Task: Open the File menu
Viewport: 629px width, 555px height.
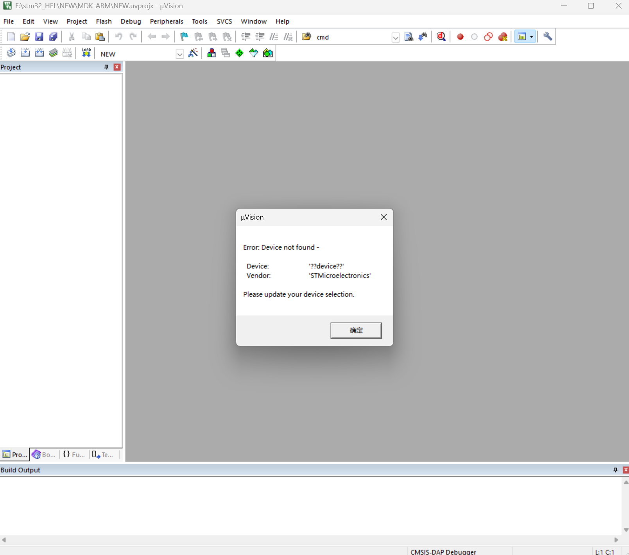Action: point(9,21)
